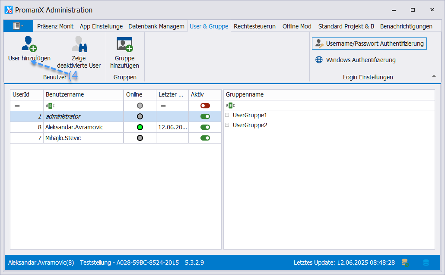Click the yellow database status icon
The height and width of the screenshot is (275, 445).
pyautogui.click(x=405, y=262)
